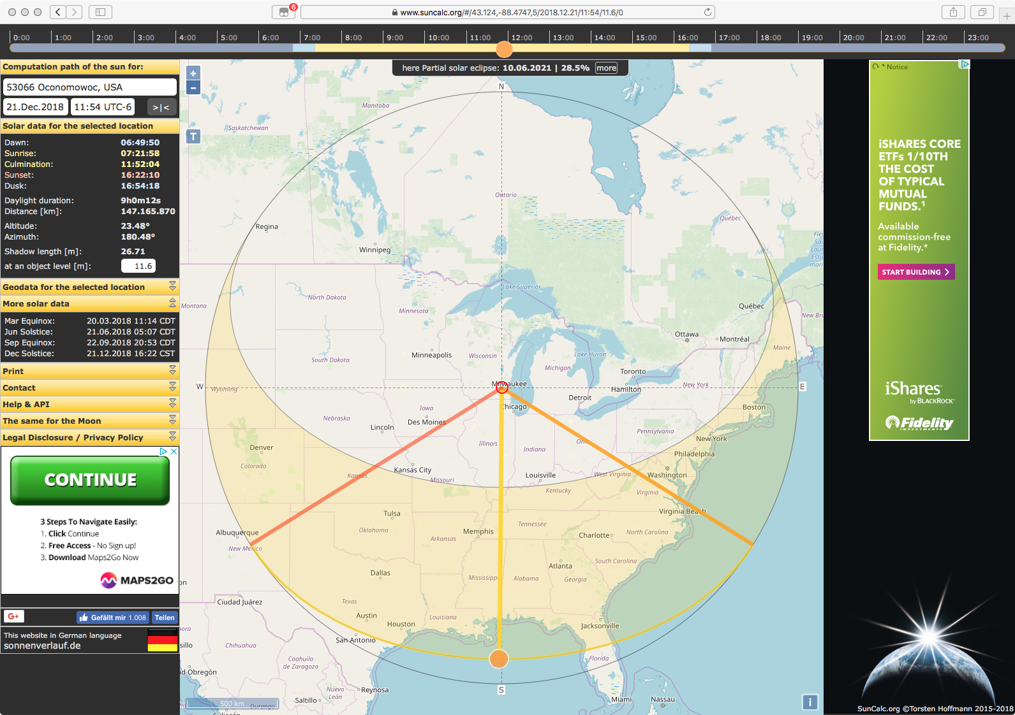
Task: Click the >|< reset time button
Action: pyautogui.click(x=161, y=107)
